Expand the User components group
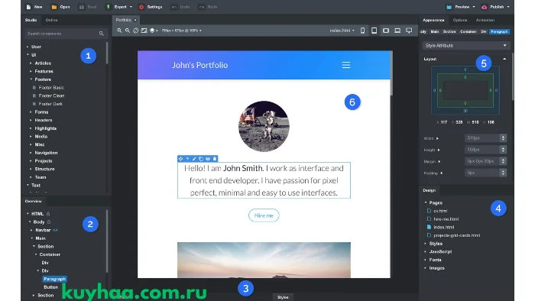The image size is (535, 301). pyautogui.click(x=28, y=47)
